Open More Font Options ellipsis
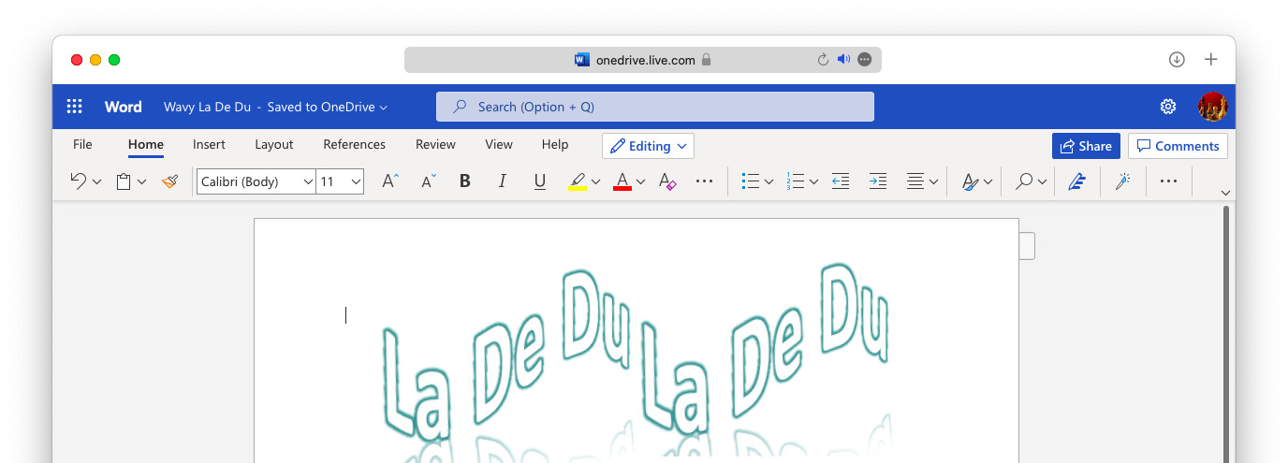This screenshot has height=463, width=1288. tap(705, 181)
